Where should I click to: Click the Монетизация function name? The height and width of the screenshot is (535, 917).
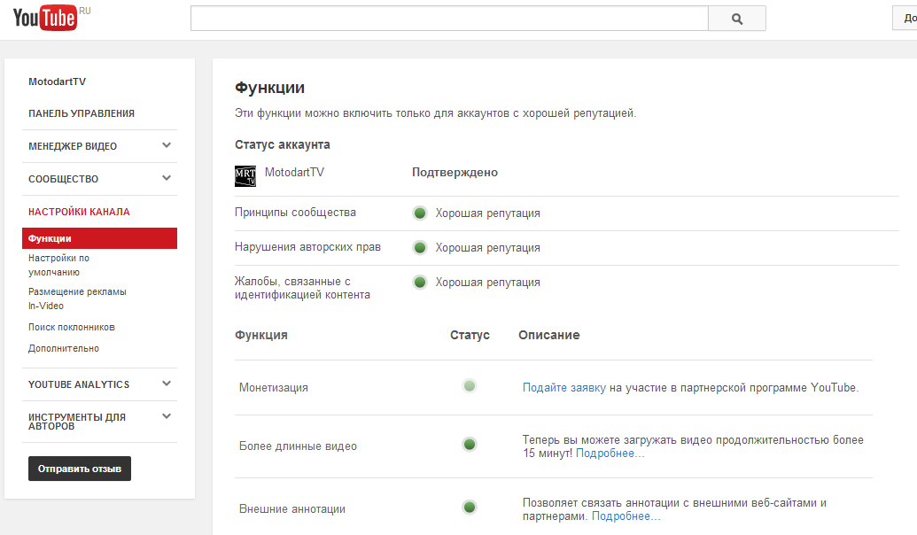[x=273, y=388]
